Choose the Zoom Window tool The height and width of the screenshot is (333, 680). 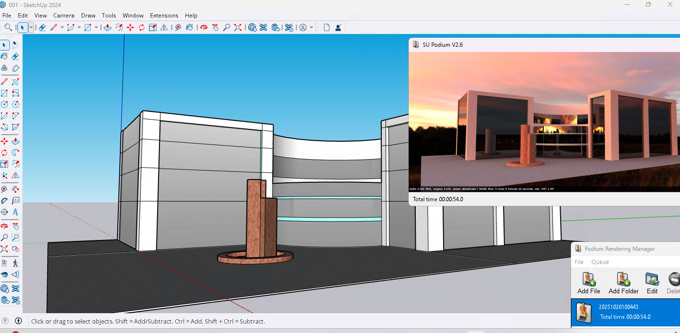16,238
